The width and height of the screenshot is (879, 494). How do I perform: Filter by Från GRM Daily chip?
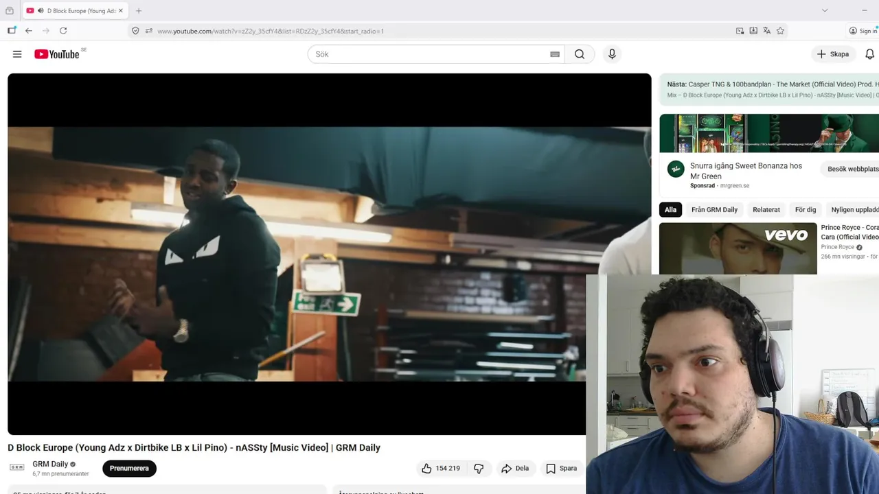pyautogui.click(x=714, y=210)
